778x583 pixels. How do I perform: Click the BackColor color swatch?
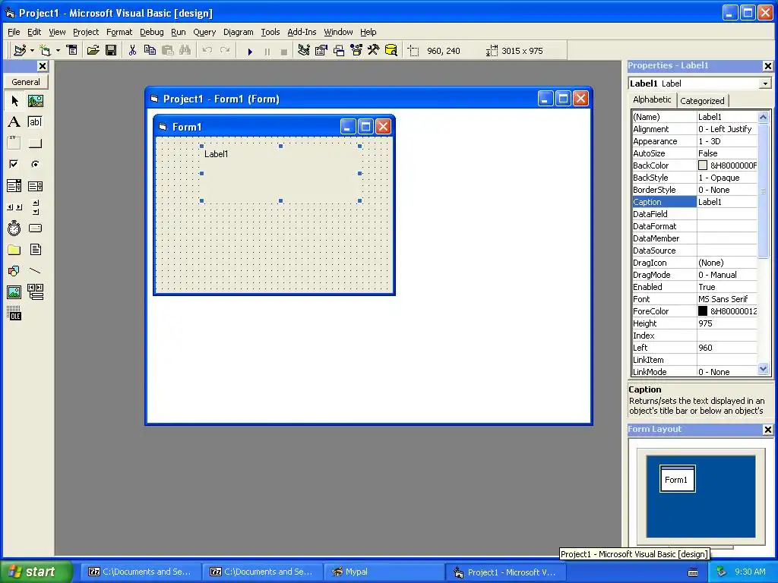click(x=703, y=165)
